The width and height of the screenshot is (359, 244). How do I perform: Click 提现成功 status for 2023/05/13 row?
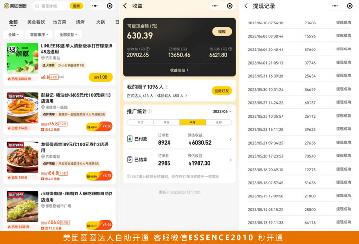point(343,222)
